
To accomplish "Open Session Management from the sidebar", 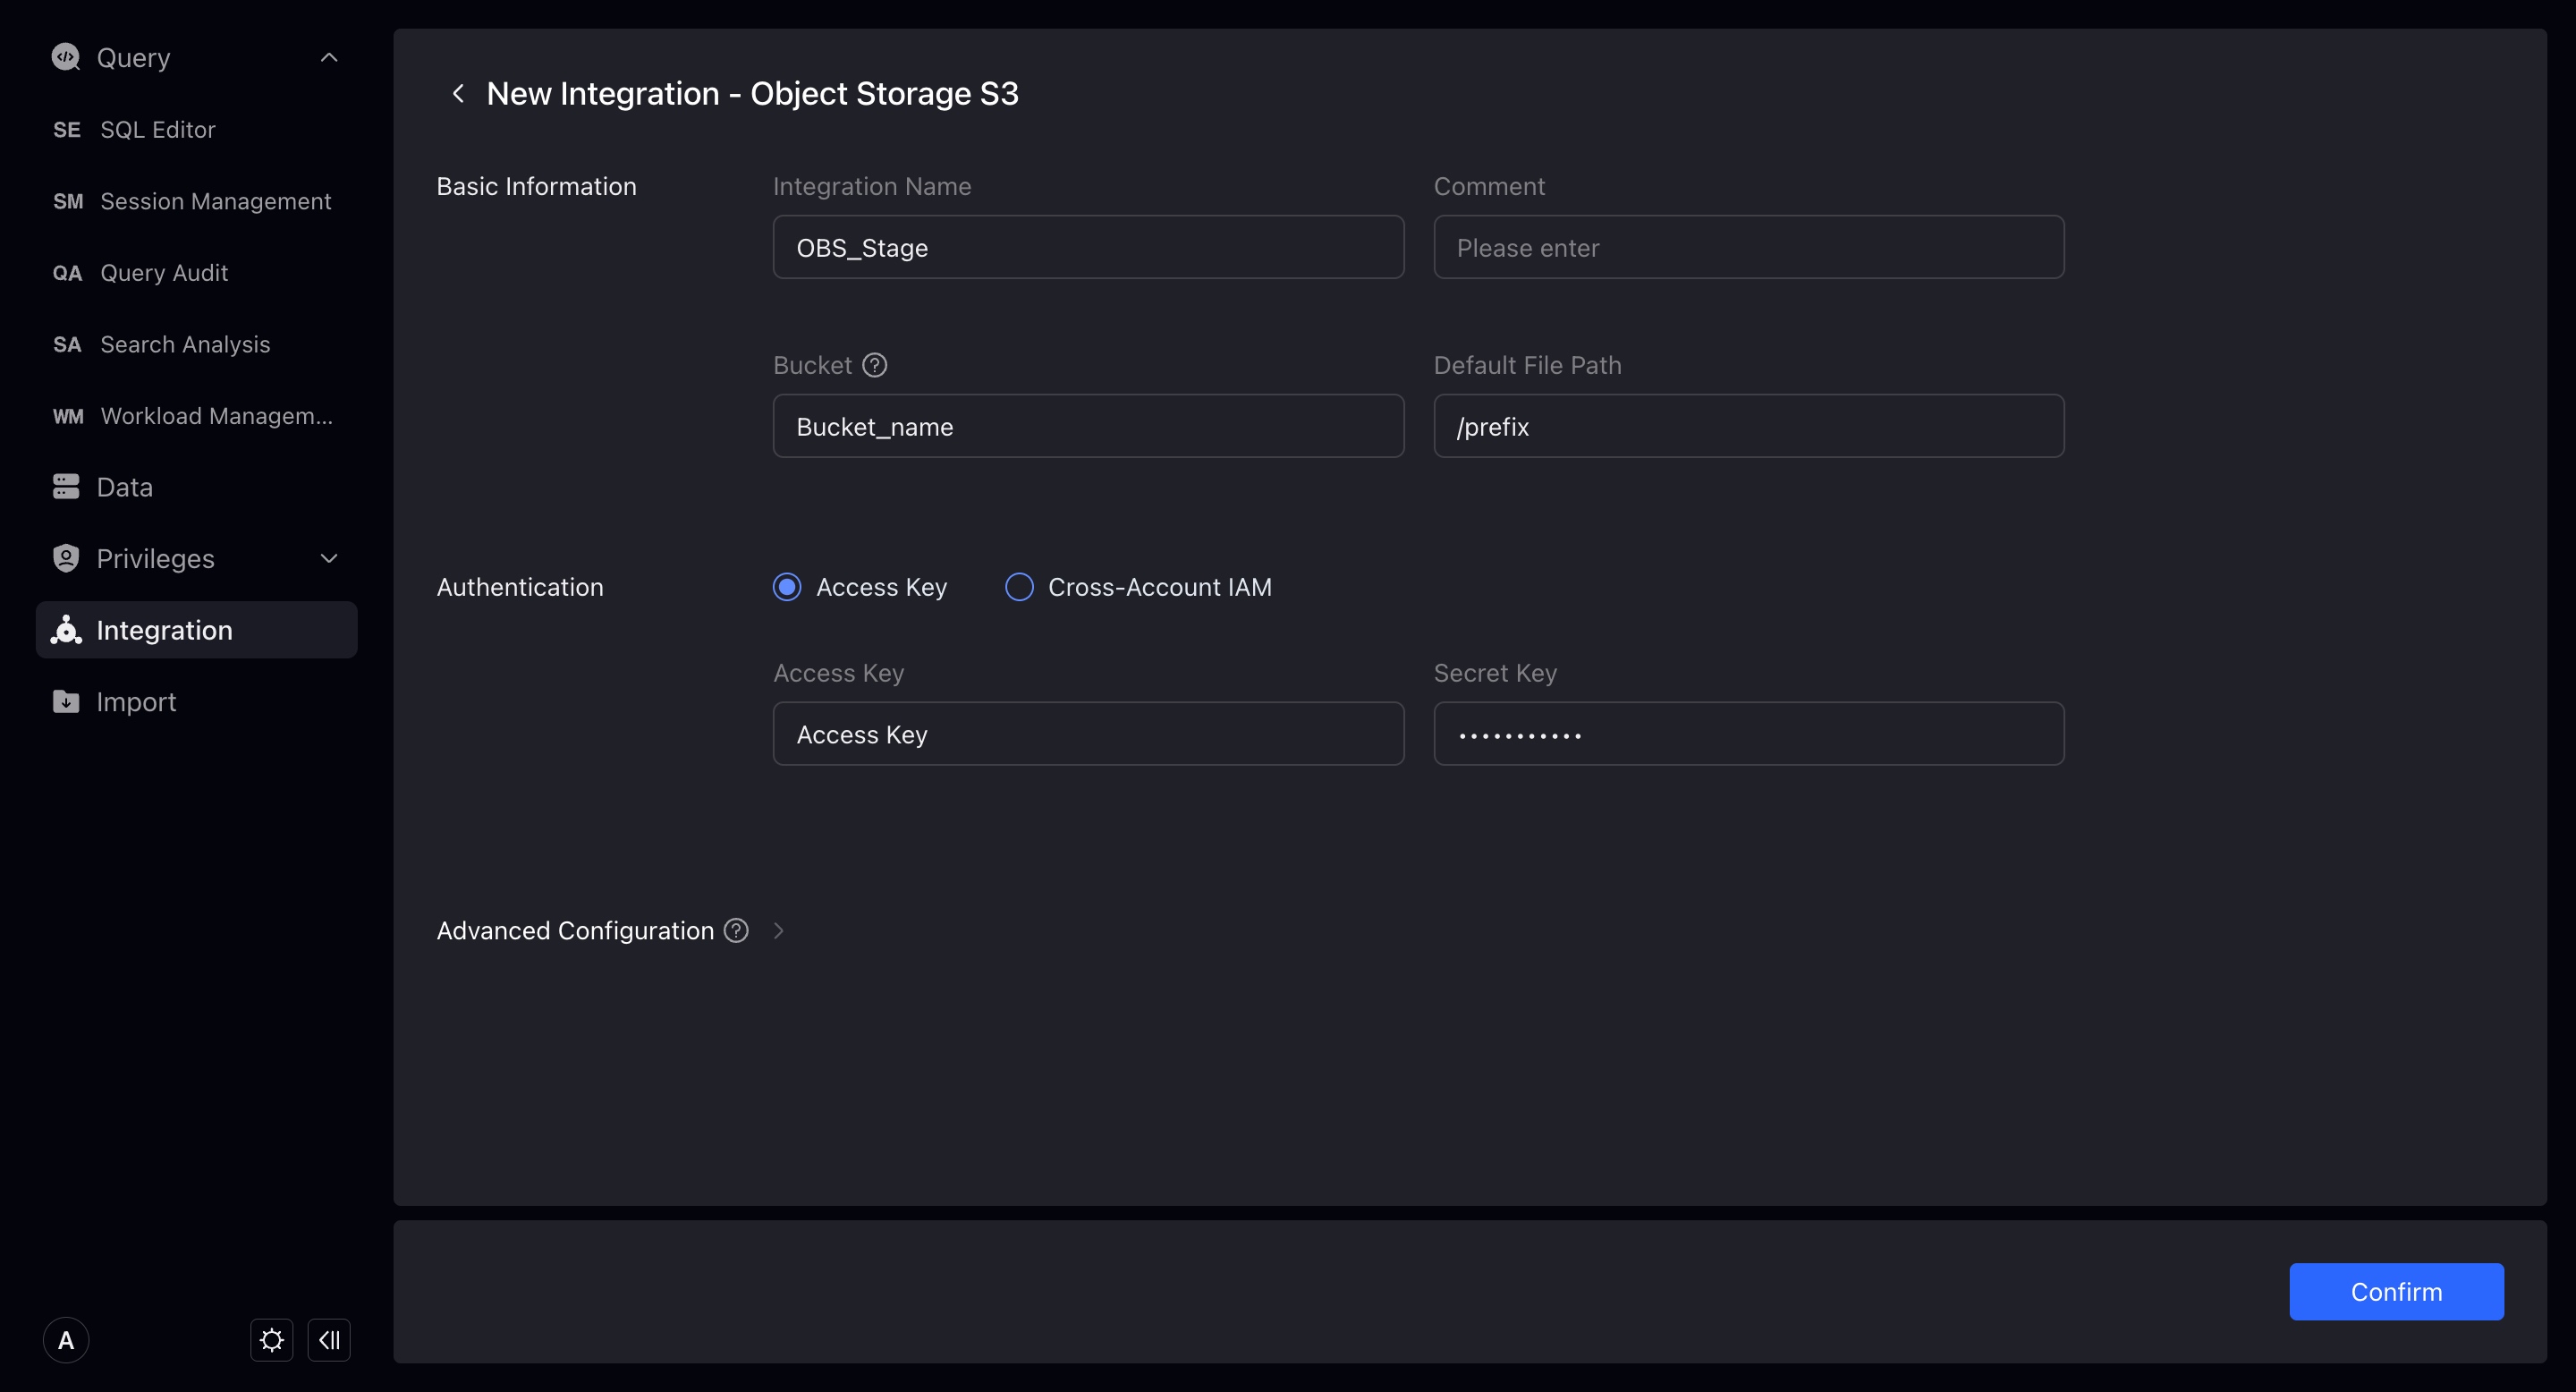I will point(215,201).
